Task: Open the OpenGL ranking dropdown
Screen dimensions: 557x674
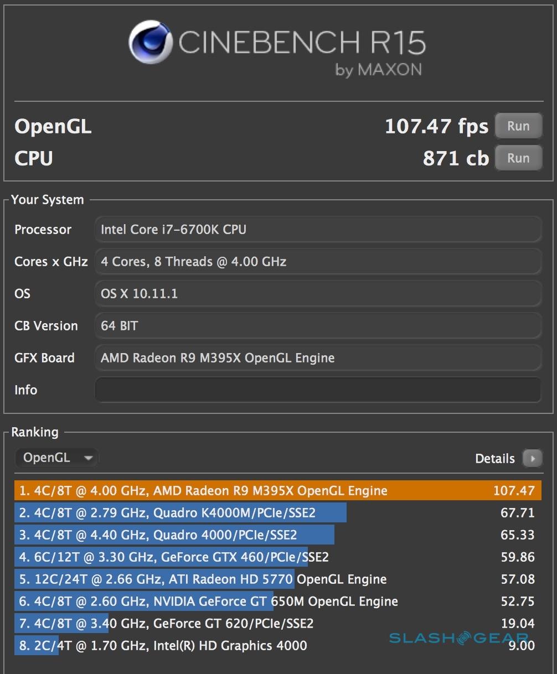Action: pyautogui.click(x=57, y=458)
